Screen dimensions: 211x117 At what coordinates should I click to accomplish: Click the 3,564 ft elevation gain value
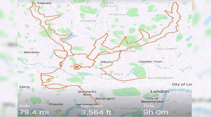[96, 112]
